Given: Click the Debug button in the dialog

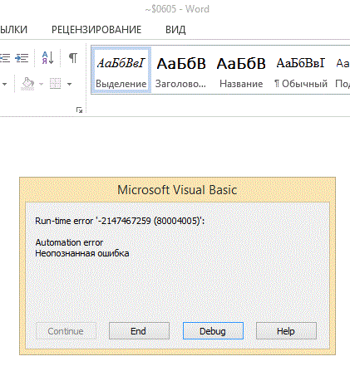Looking at the screenshot, I should pyautogui.click(x=213, y=331).
